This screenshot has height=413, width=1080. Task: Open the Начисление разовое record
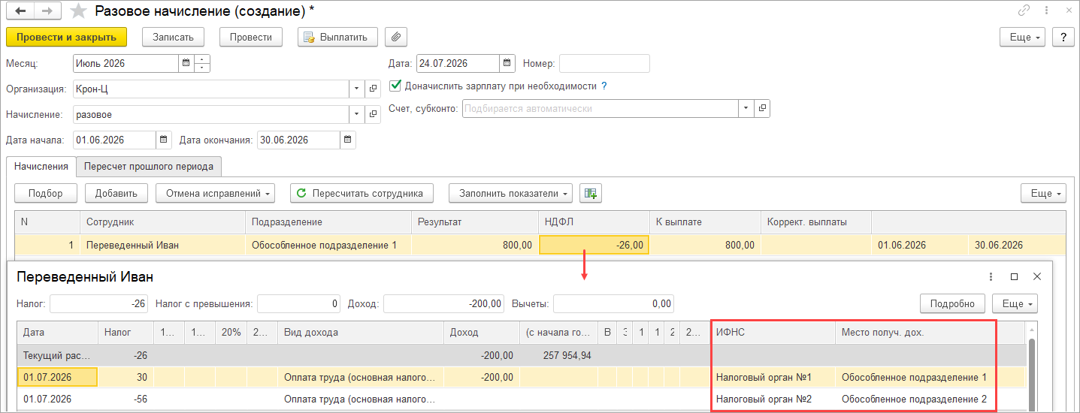point(373,114)
